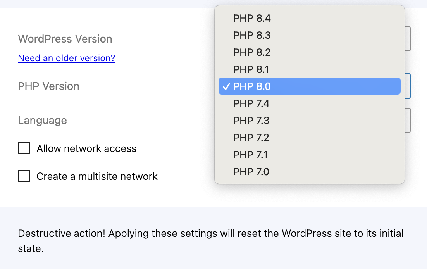Select PHP 8.4 from the dropdown list

coord(309,18)
